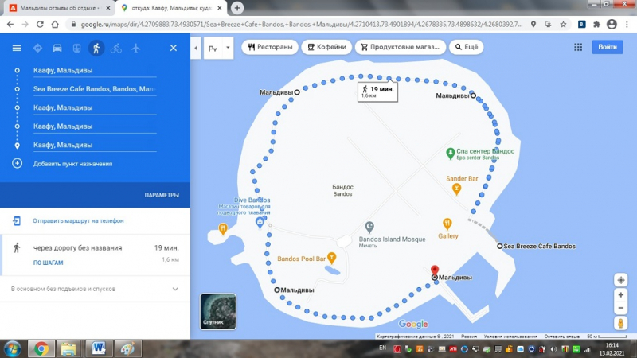Reload the page

(40, 25)
